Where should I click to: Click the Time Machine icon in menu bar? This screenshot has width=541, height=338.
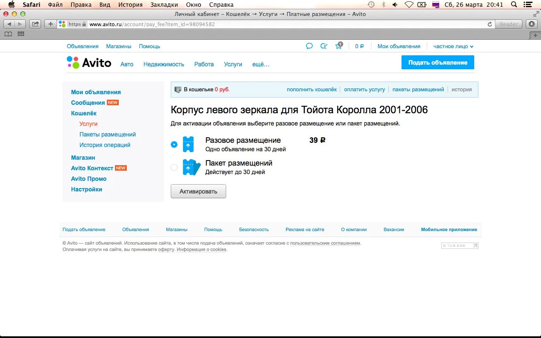[x=371, y=5]
